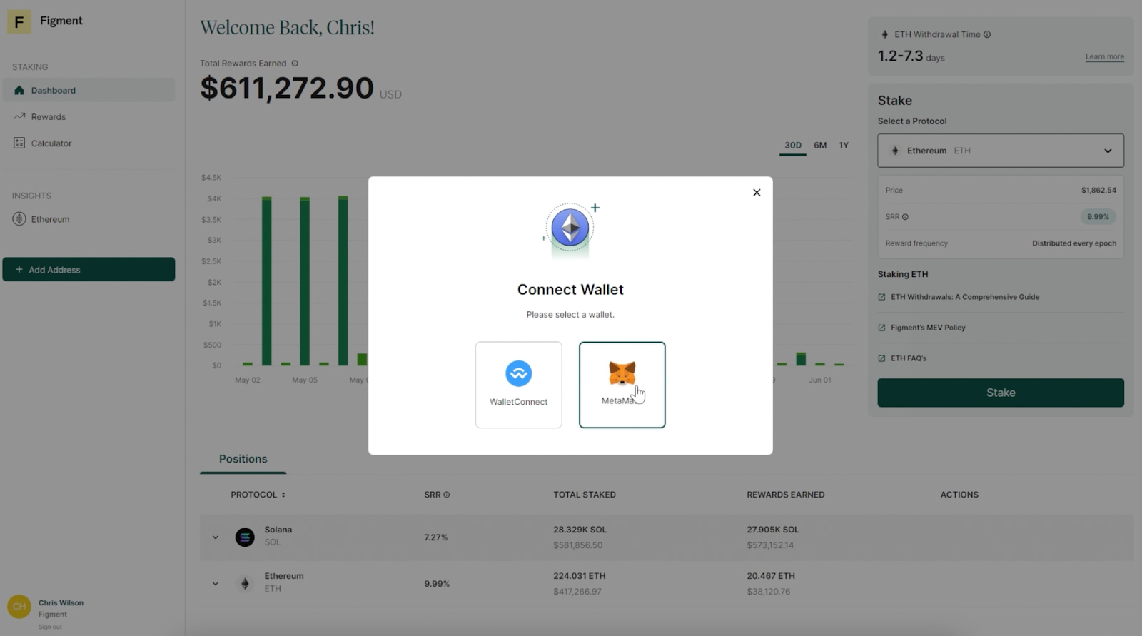Sort positions by Protocol column
Viewport: 1142px width, 636px height.
pos(257,495)
